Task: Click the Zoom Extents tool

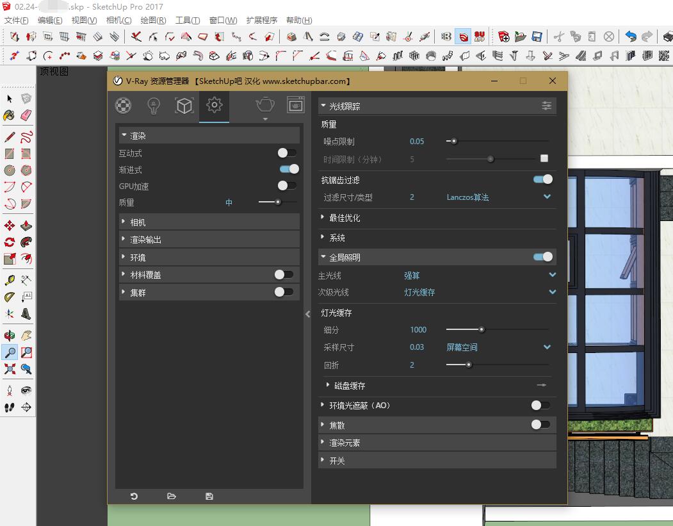Action: pyautogui.click(x=10, y=369)
